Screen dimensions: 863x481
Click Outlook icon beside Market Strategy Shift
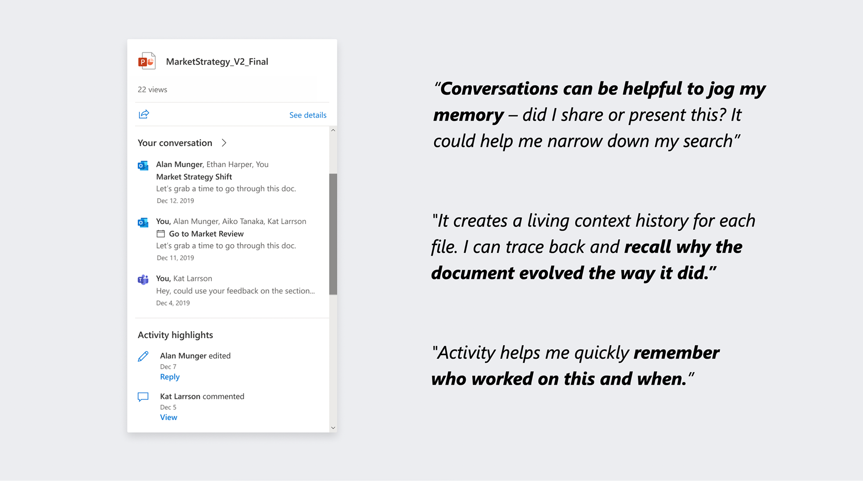(143, 166)
